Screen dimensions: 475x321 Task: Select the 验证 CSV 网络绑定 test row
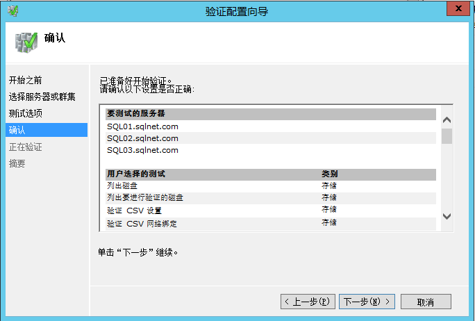pyautogui.click(x=271, y=224)
